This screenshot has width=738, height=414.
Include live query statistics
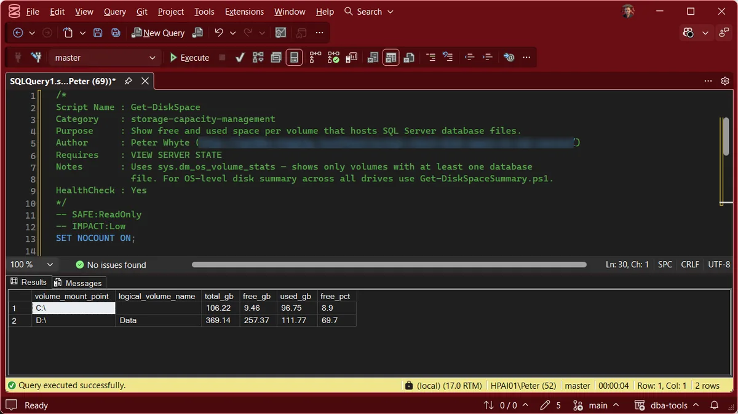(333, 57)
